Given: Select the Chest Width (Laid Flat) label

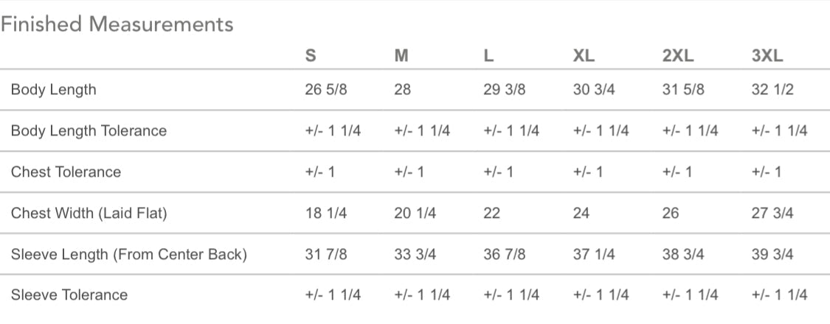Looking at the screenshot, I should tap(89, 213).
